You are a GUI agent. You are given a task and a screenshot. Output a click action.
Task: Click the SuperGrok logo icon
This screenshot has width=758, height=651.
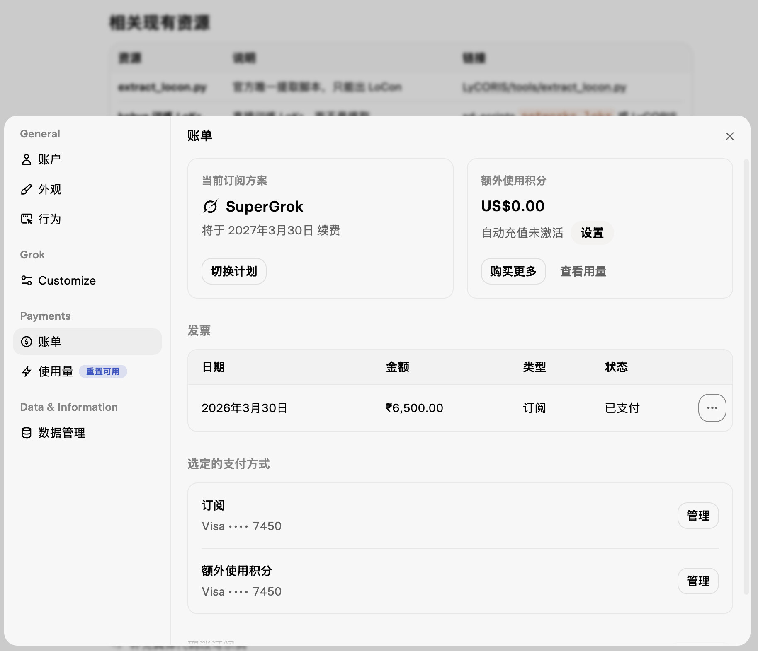click(211, 206)
